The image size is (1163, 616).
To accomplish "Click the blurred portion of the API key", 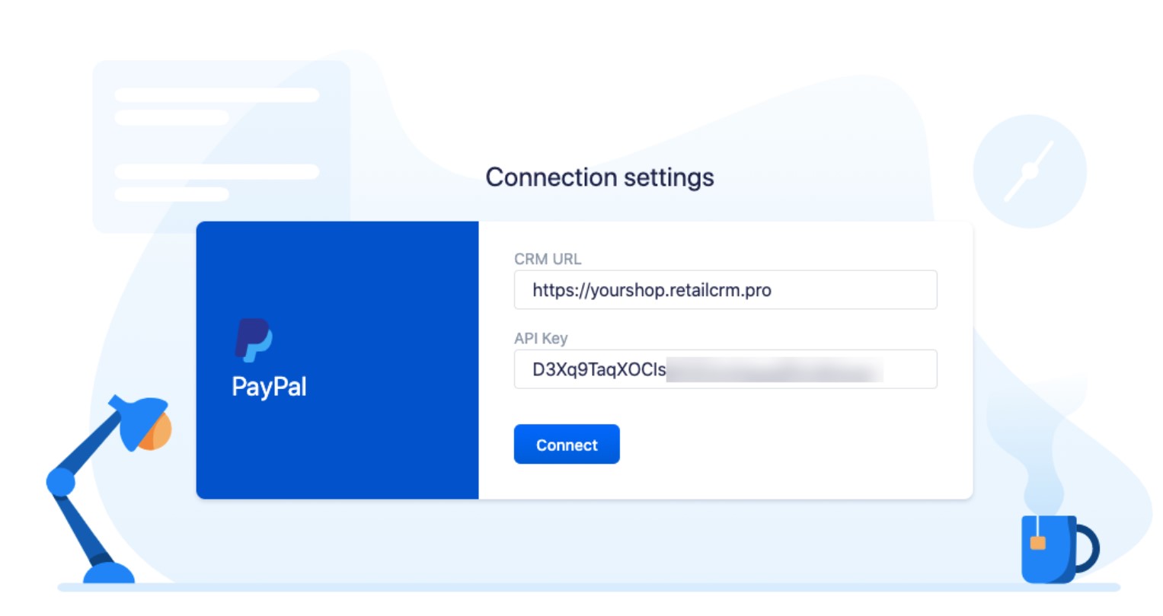I will [x=775, y=369].
